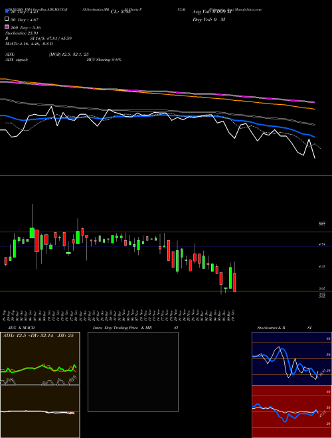Click the ADX '(MGR) 12.5, 32.1, 25' values
Image resolution: width=332 pixels, height=438 pixels.
[x=69, y=54]
